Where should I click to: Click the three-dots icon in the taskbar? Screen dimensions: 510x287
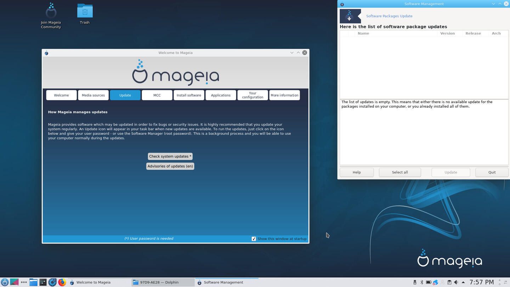(24, 282)
